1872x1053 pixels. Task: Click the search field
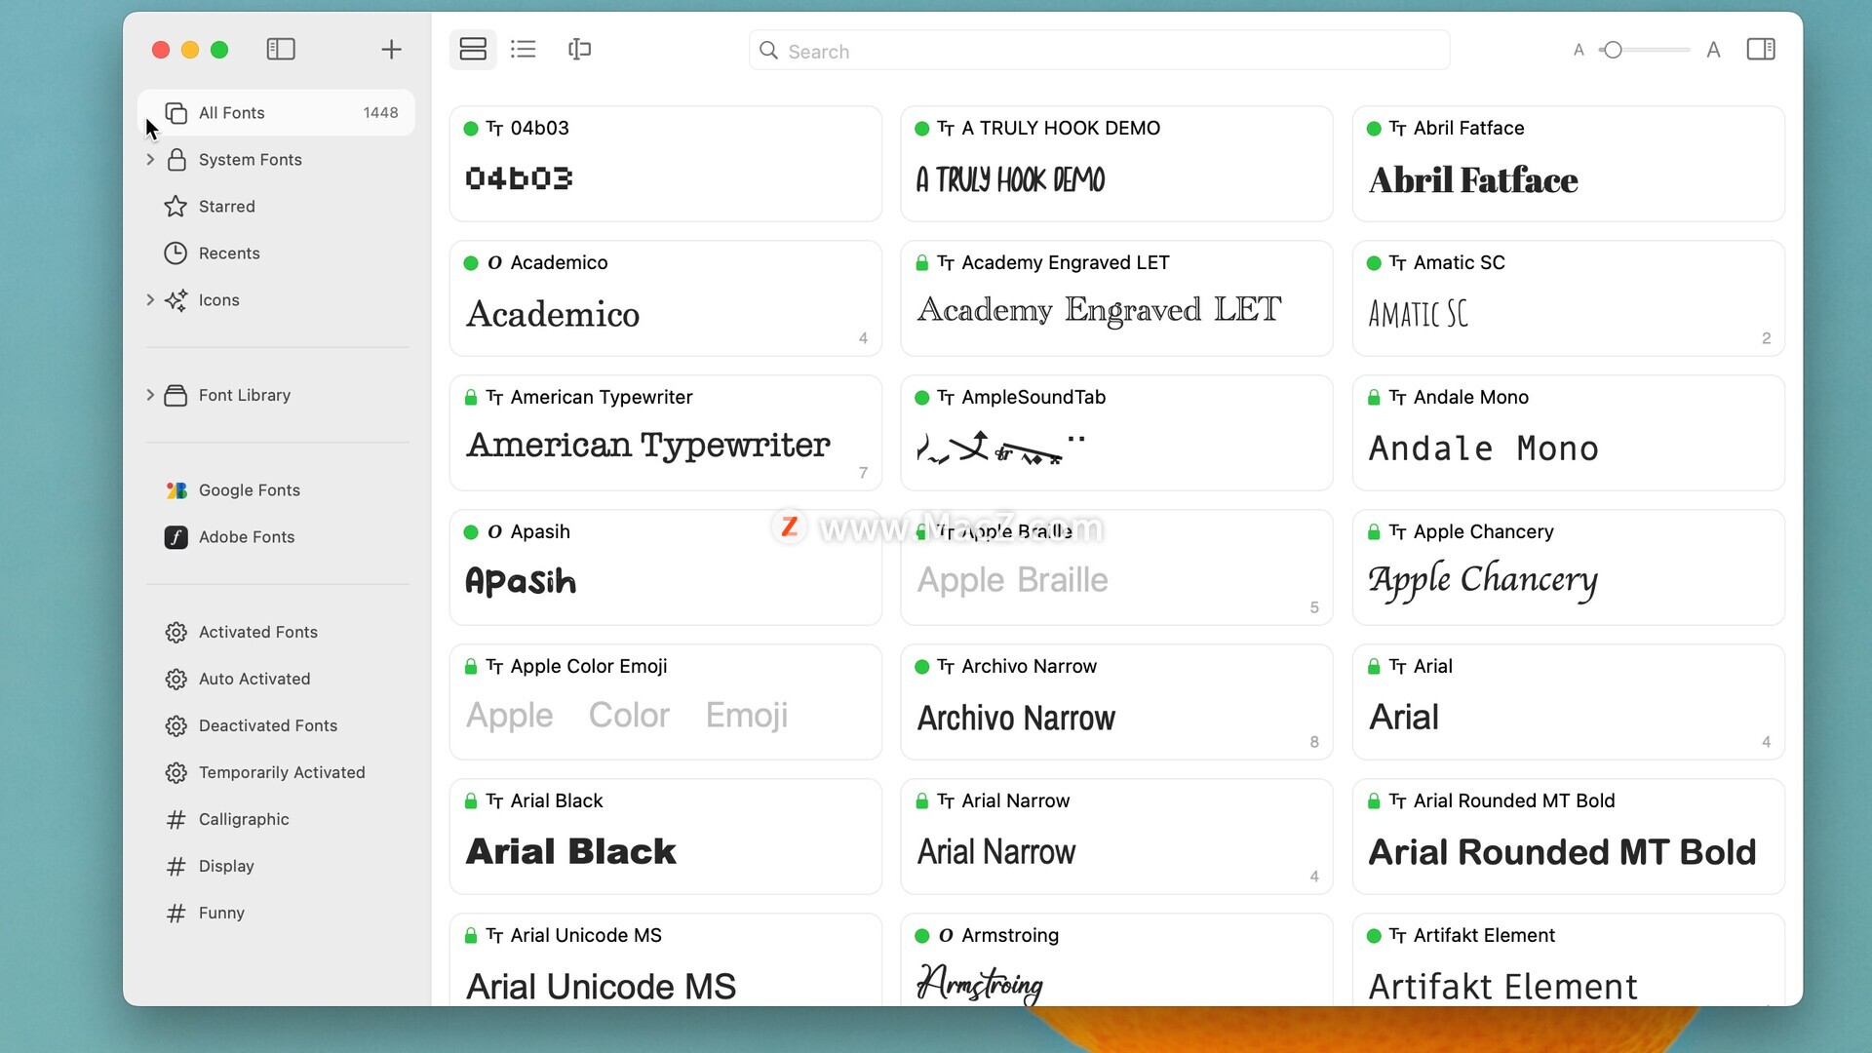point(1099,51)
